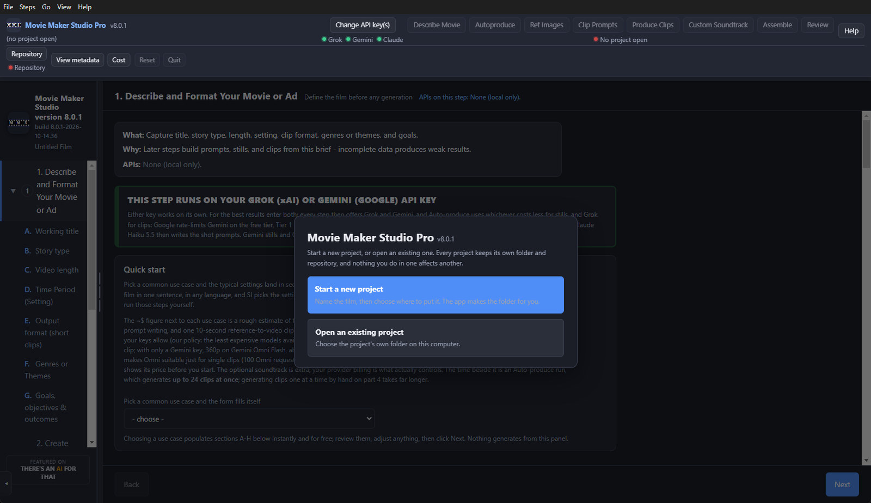The image size is (871, 503).
Task: Collapse step 1 tree triangle in sidebar
Action: [13, 191]
